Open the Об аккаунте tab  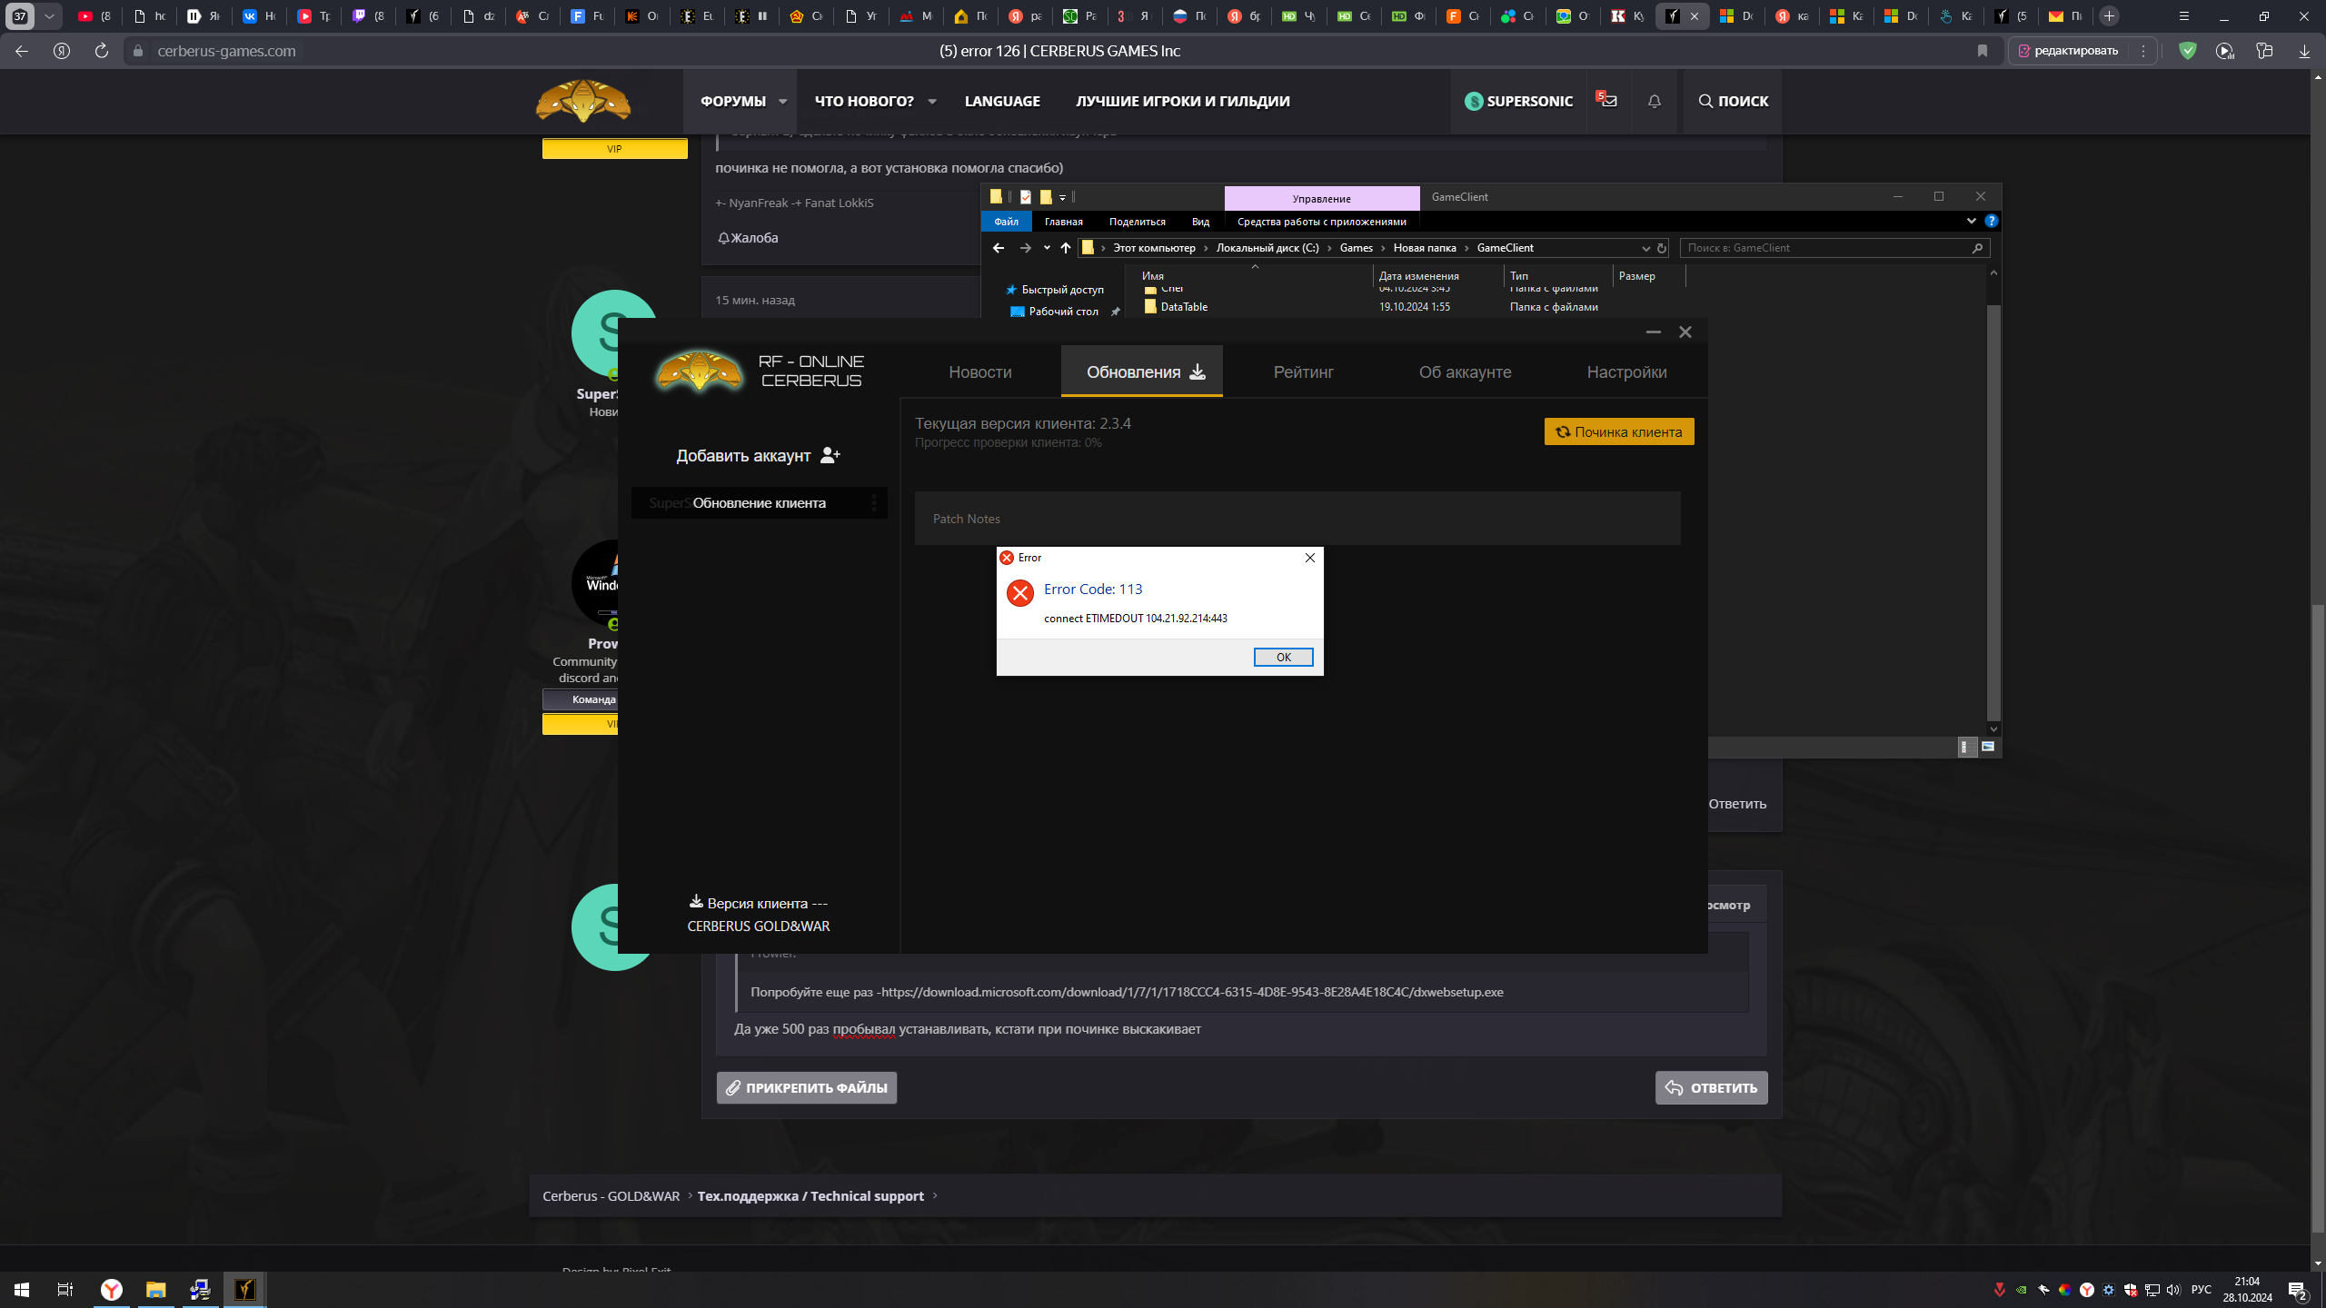click(x=1465, y=372)
